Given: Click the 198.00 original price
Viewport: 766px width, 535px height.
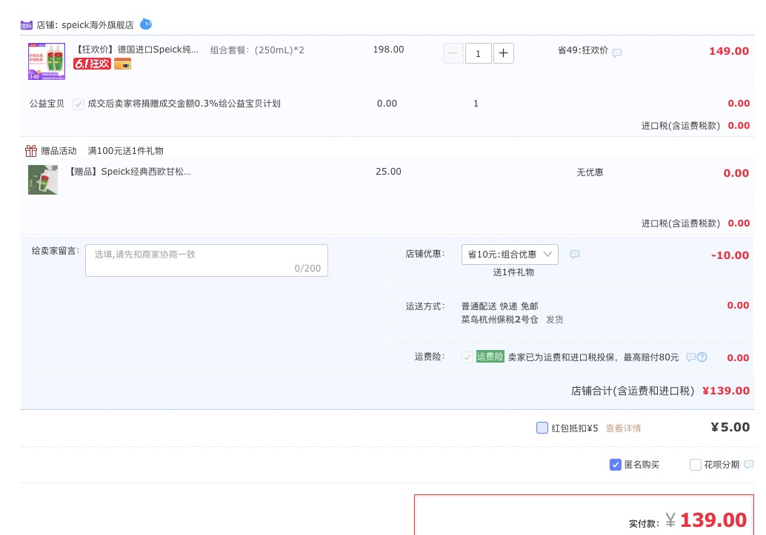Looking at the screenshot, I should tap(388, 50).
